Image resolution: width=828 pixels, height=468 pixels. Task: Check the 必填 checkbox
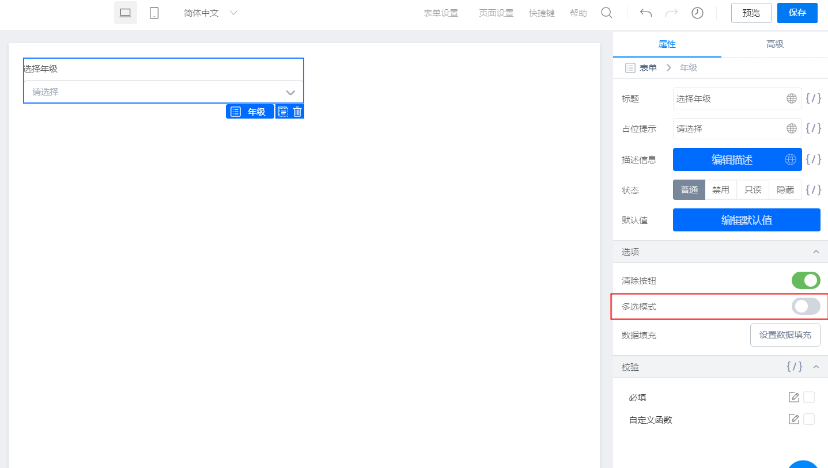809,397
